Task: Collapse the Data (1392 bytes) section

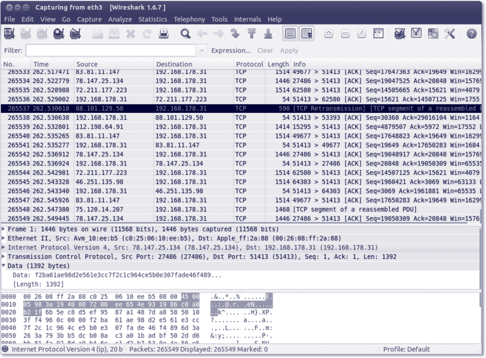Action: (x=4, y=266)
